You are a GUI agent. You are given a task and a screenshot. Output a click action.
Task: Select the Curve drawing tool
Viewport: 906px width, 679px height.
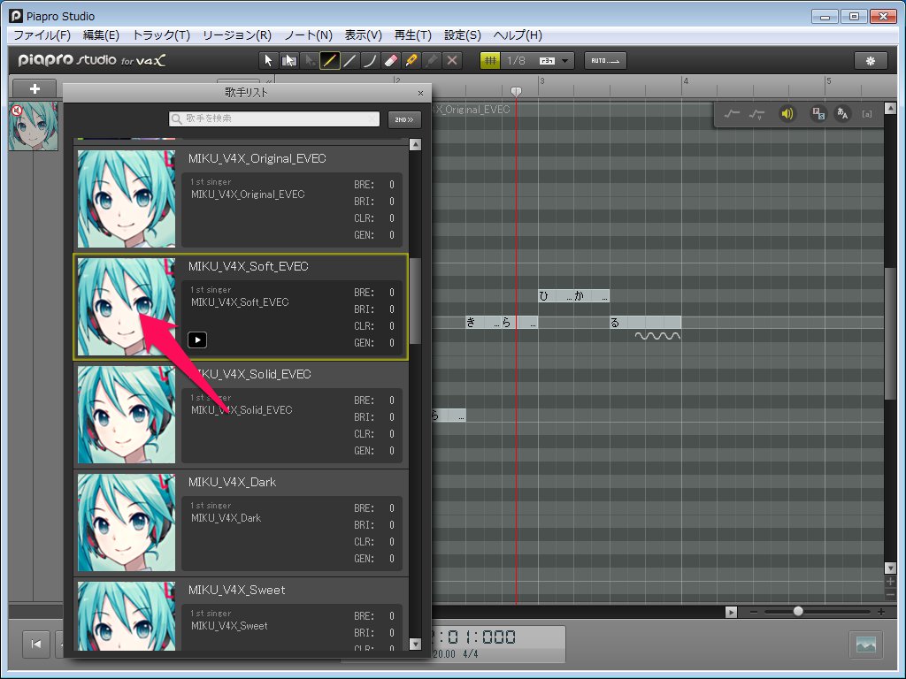(x=370, y=60)
